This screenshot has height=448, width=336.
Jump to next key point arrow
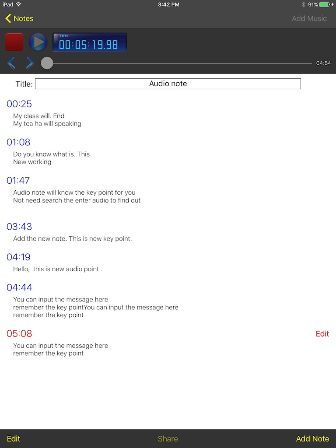(29, 63)
